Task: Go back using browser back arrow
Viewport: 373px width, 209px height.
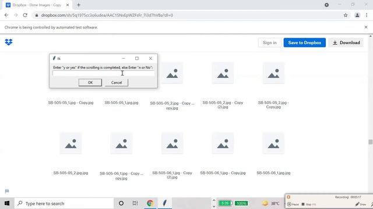Action: [6, 15]
